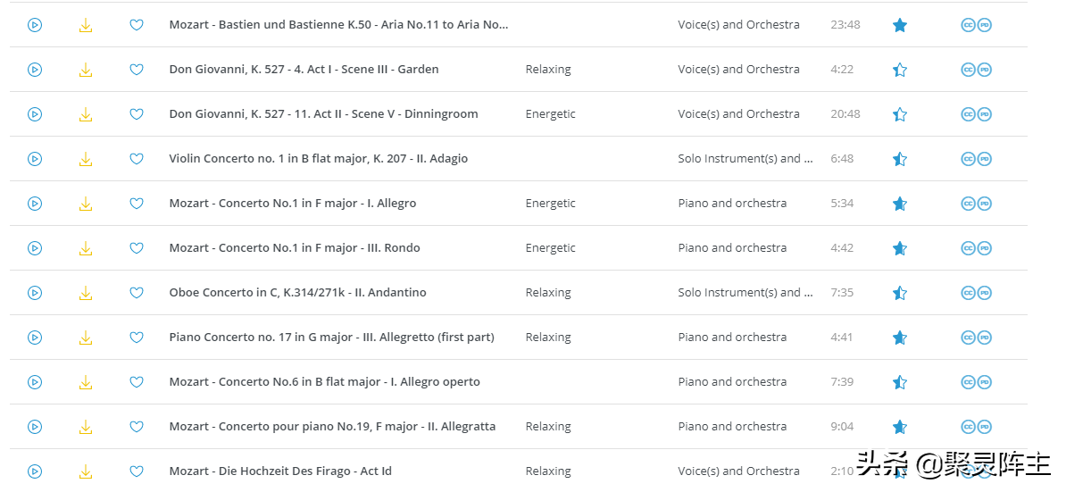This screenshot has width=1066, height=492.
Task: Open Mozart Concerto No.1 I. Allegro title
Action: pyautogui.click(x=292, y=204)
